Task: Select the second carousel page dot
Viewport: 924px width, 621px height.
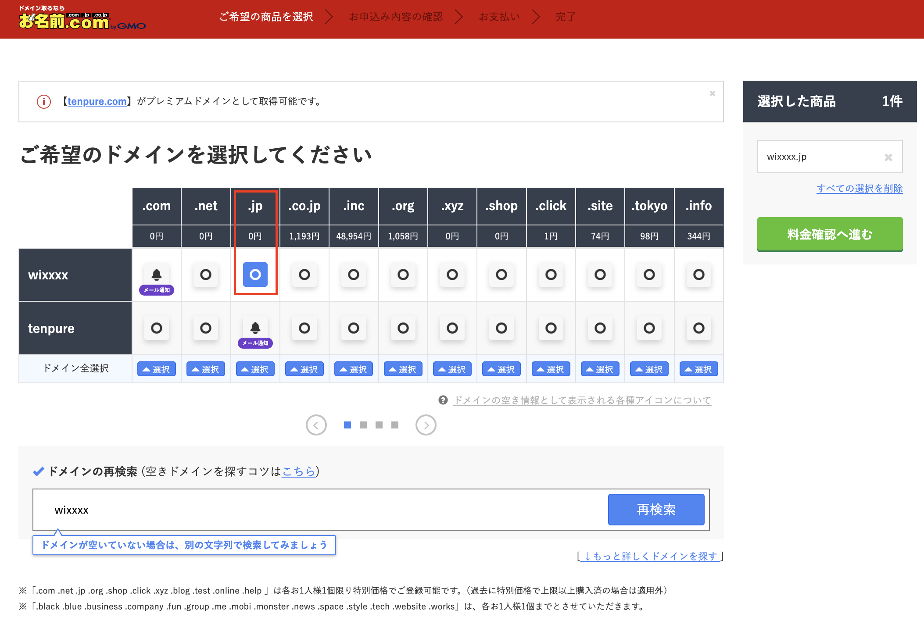Action: click(x=363, y=425)
